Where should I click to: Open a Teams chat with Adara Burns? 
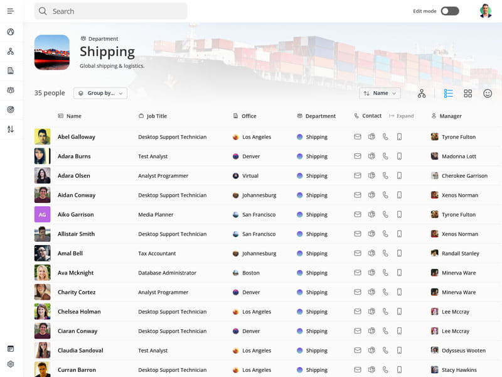[371, 156]
